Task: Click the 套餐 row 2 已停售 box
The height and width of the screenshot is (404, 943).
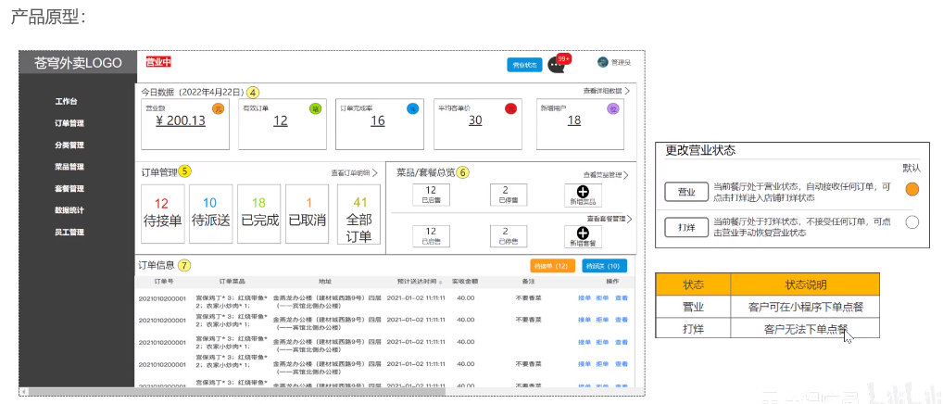Action: [509, 236]
